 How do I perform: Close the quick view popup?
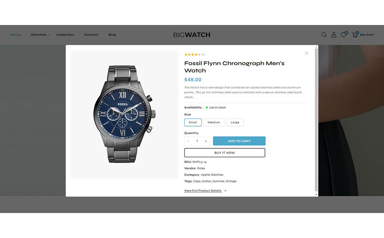(306, 53)
